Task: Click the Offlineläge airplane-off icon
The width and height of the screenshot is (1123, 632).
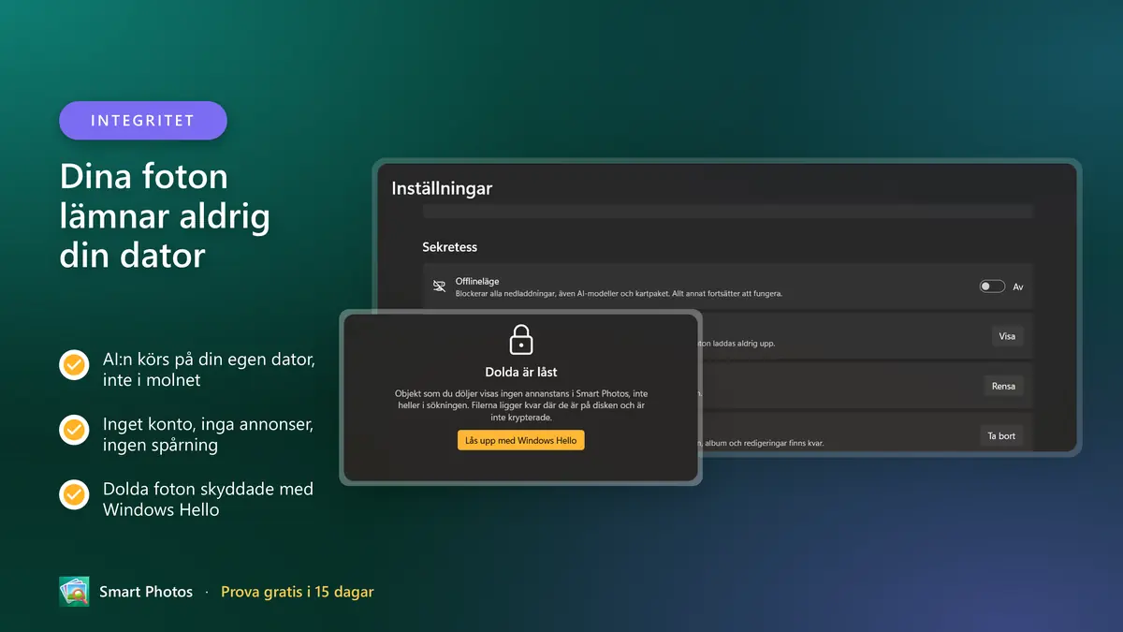Action: 439,287
